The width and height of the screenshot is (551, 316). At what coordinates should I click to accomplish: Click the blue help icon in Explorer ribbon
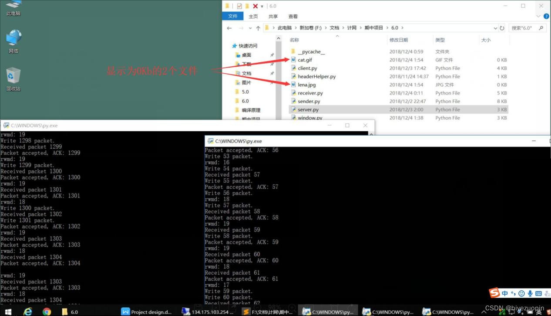coord(547,16)
